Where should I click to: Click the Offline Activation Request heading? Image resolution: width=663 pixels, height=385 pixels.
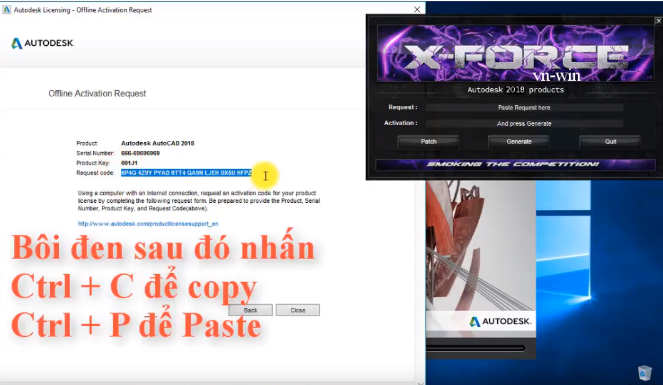point(97,93)
